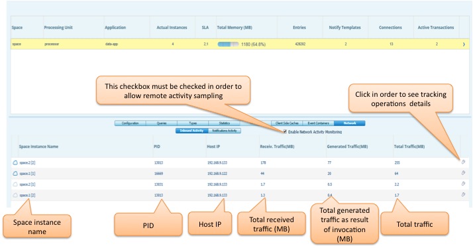Viewport: 473px width, 248px height.
Task: Sort by the Host IP column header
Action: point(213,147)
